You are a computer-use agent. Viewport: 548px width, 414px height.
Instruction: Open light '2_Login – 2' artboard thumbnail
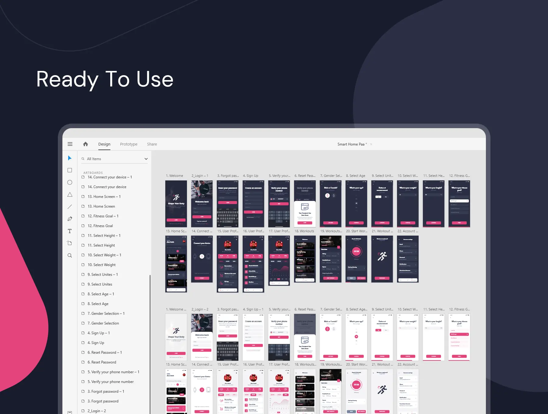(202, 337)
